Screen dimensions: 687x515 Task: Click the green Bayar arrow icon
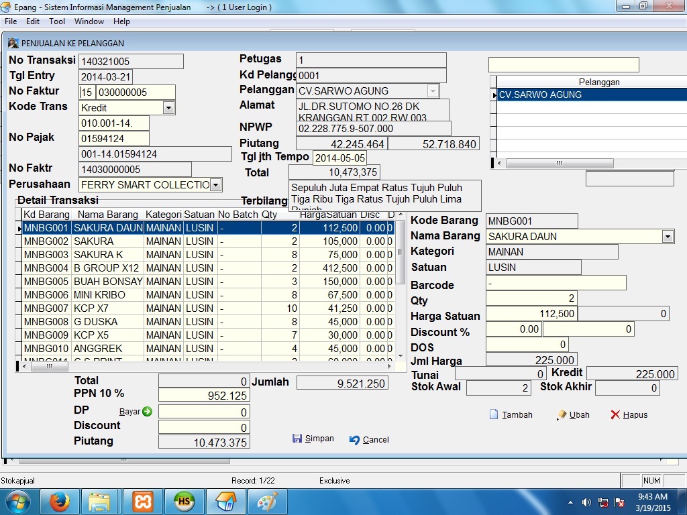pyautogui.click(x=147, y=412)
